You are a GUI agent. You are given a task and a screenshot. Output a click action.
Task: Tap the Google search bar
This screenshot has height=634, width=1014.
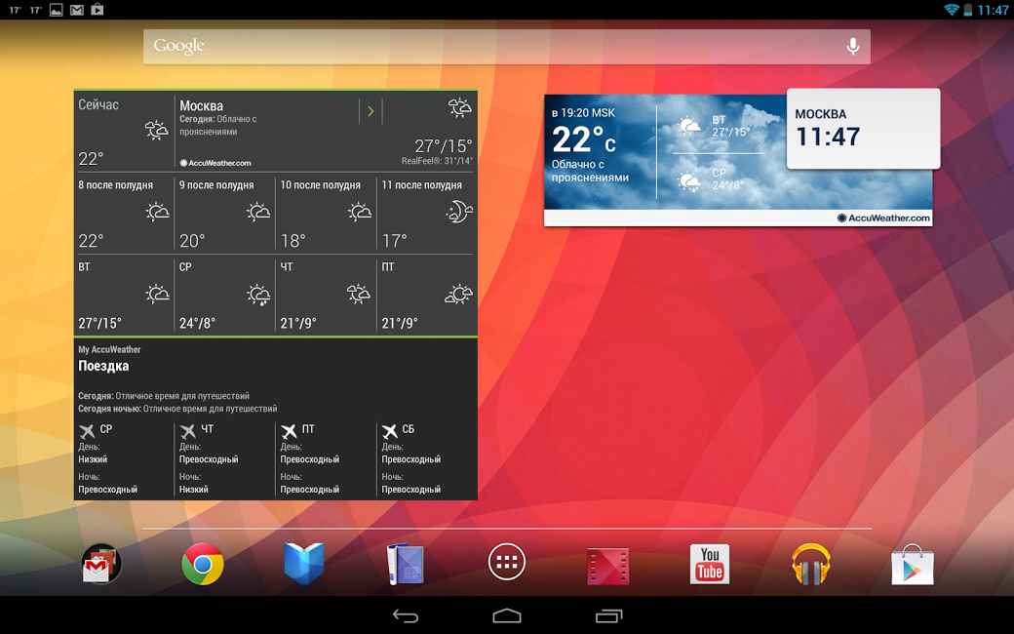487,46
